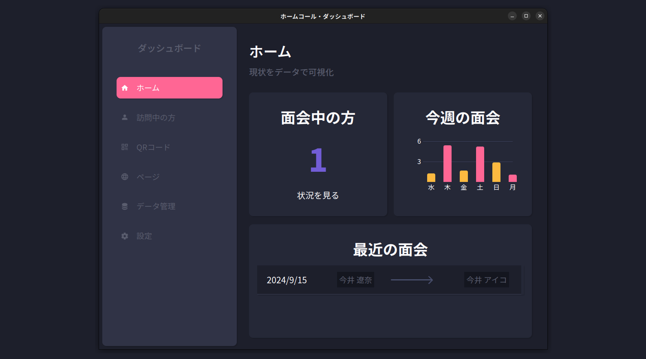Screen dimensions: 646x359
Task: Go to the データ管理 section
Action: pyautogui.click(x=156, y=206)
